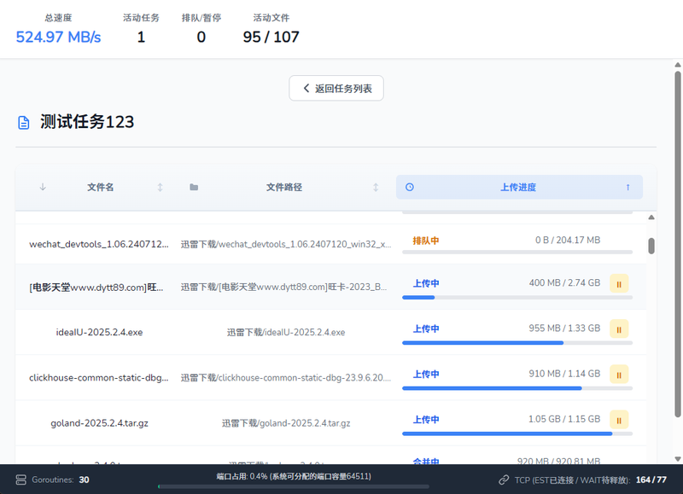
Task: Pause the goland-2025.2.4.tar.gz upload
Action: (619, 420)
